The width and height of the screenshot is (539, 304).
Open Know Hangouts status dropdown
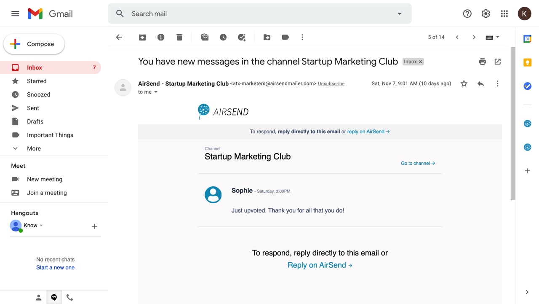(41, 226)
